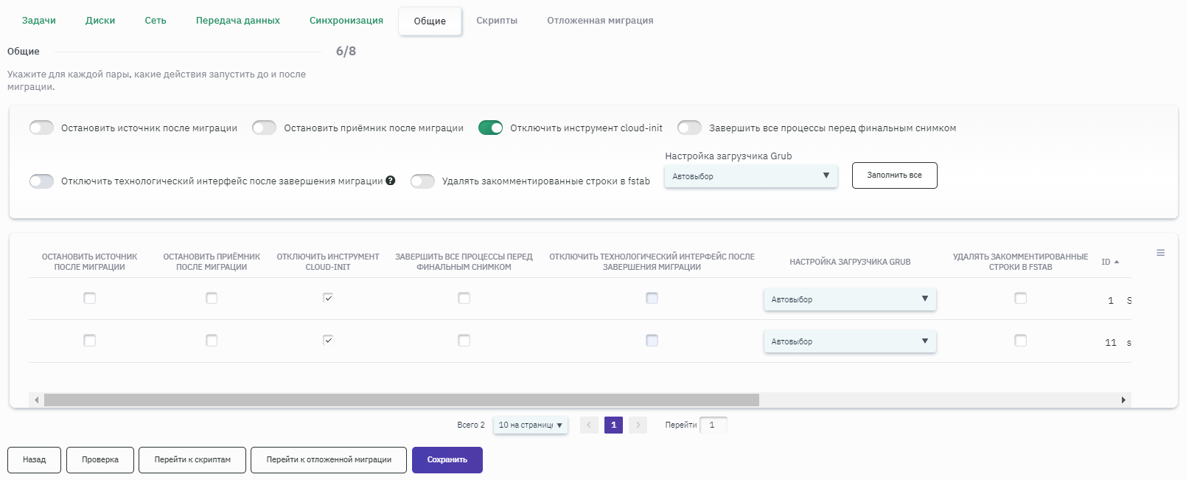Disable the 'Отключить инструмент cloud-init' switch

point(490,128)
